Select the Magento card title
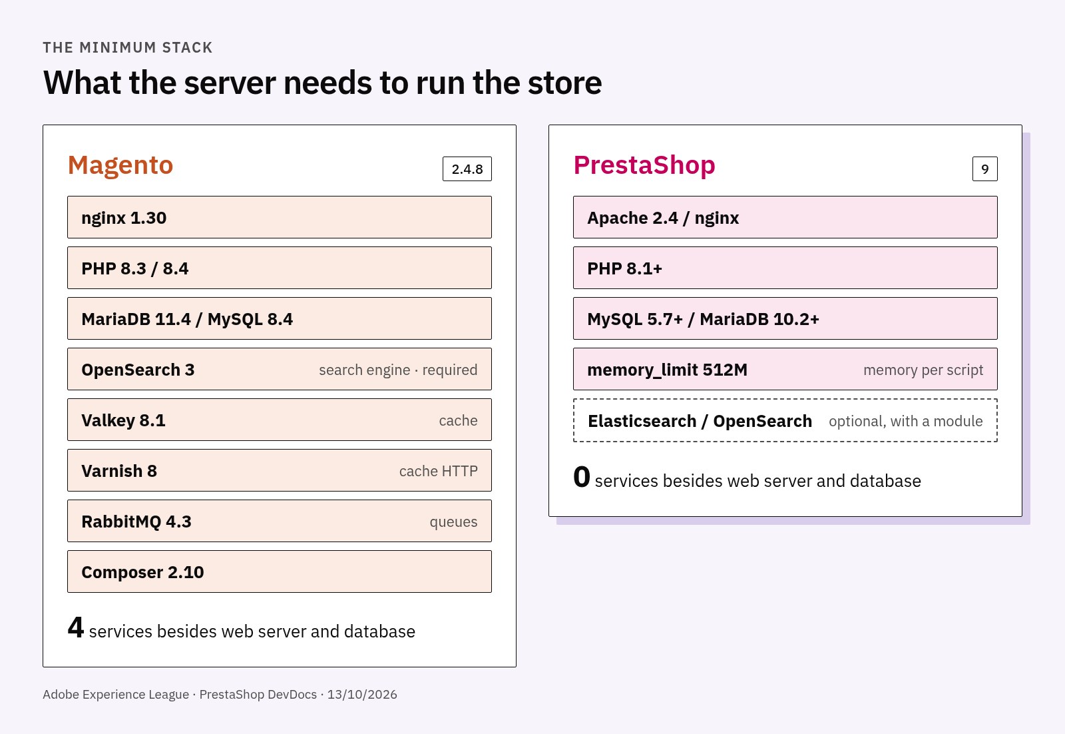 (120, 165)
